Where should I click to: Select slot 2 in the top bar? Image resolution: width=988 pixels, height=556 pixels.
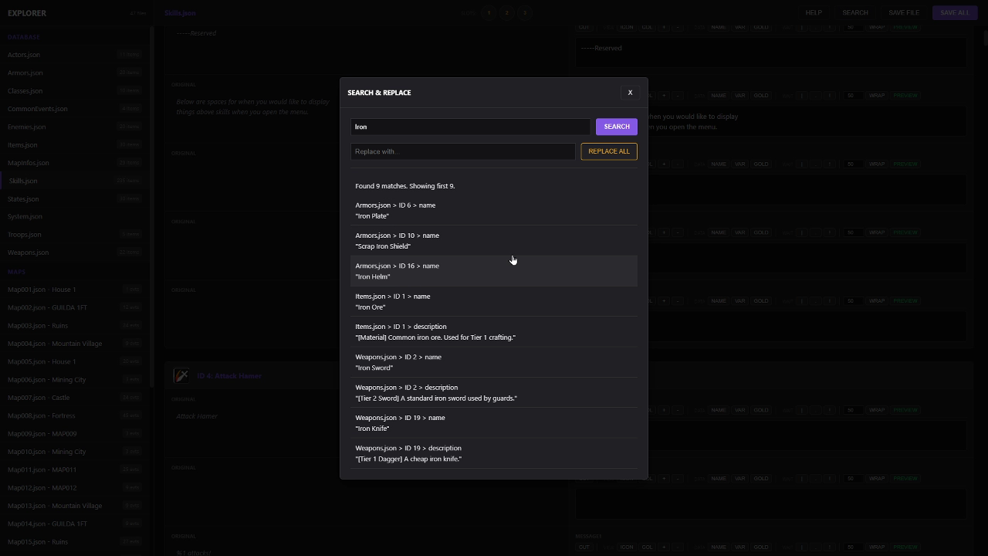(x=506, y=12)
